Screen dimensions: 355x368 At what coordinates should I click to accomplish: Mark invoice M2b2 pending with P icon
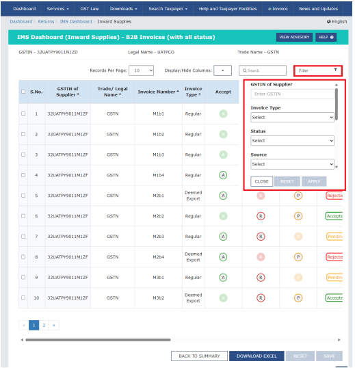tap(298, 216)
